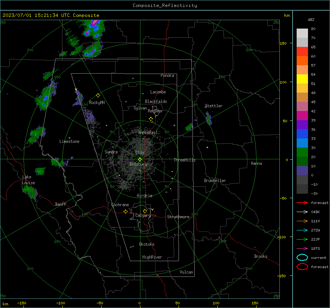This screenshot has width=330, height=308.
Task: Select the orange 111V arrow icon
Action: pyautogui.click(x=302, y=221)
